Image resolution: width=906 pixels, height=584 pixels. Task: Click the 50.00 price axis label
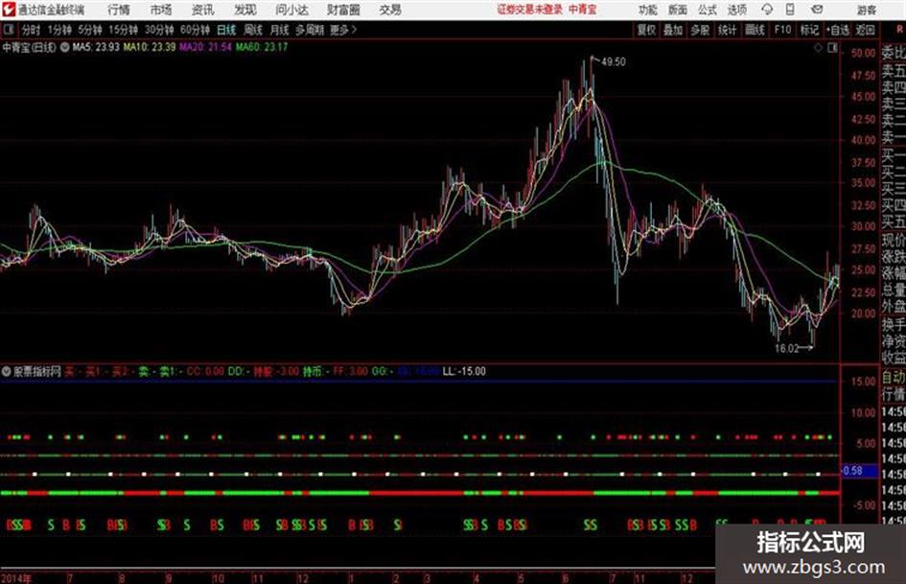click(x=863, y=53)
